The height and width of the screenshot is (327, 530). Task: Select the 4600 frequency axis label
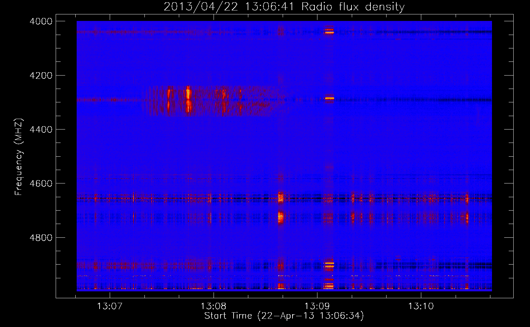[41, 183]
